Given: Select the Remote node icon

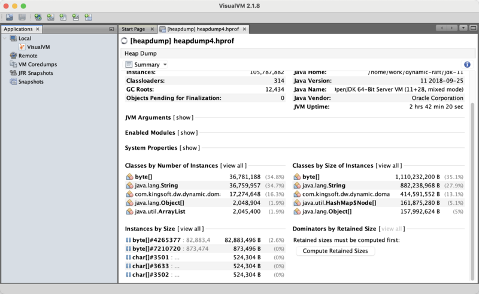Looking at the screenshot, I should tap(14, 56).
